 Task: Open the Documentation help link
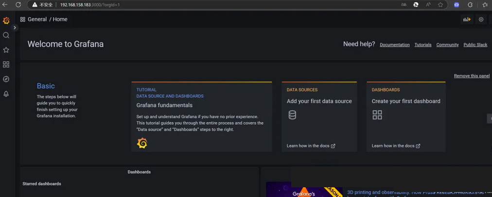tap(394, 45)
